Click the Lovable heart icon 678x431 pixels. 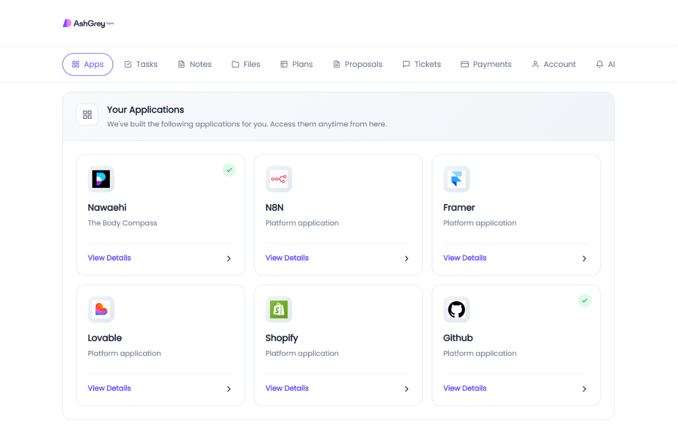click(x=101, y=309)
